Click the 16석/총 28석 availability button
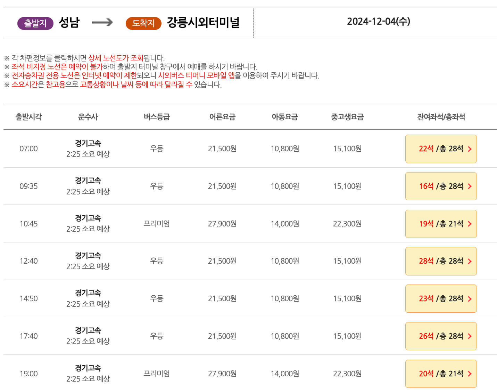This screenshot has width=497, height=392. [x=441, y=186]
